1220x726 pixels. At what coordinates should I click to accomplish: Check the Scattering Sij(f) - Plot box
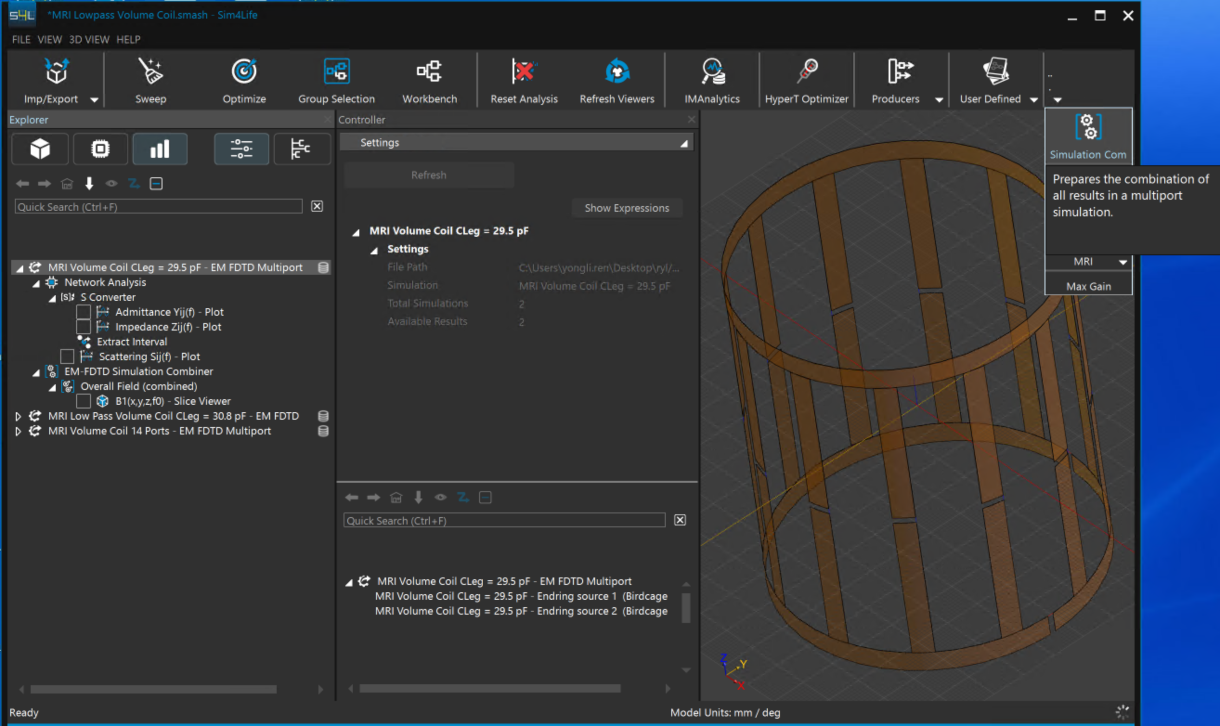tap(67, 357)
